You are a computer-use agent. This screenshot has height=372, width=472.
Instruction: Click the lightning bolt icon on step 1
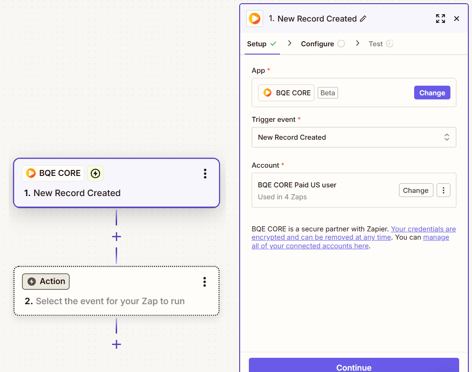tap(95, 173)
